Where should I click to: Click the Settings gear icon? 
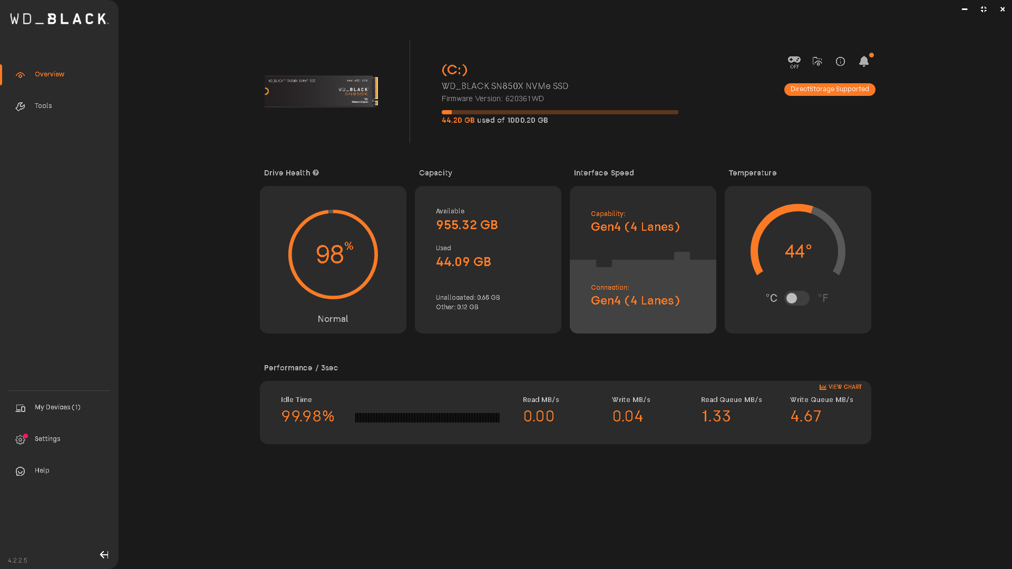point(21,439)
